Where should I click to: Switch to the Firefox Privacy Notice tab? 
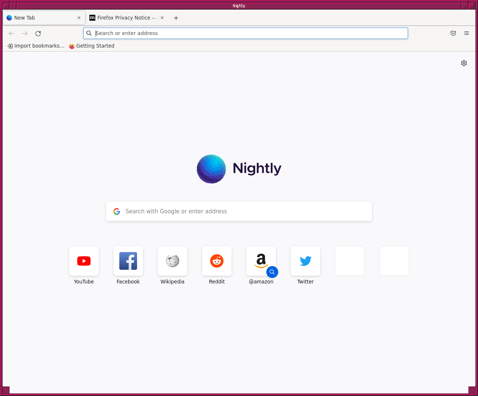124,18
